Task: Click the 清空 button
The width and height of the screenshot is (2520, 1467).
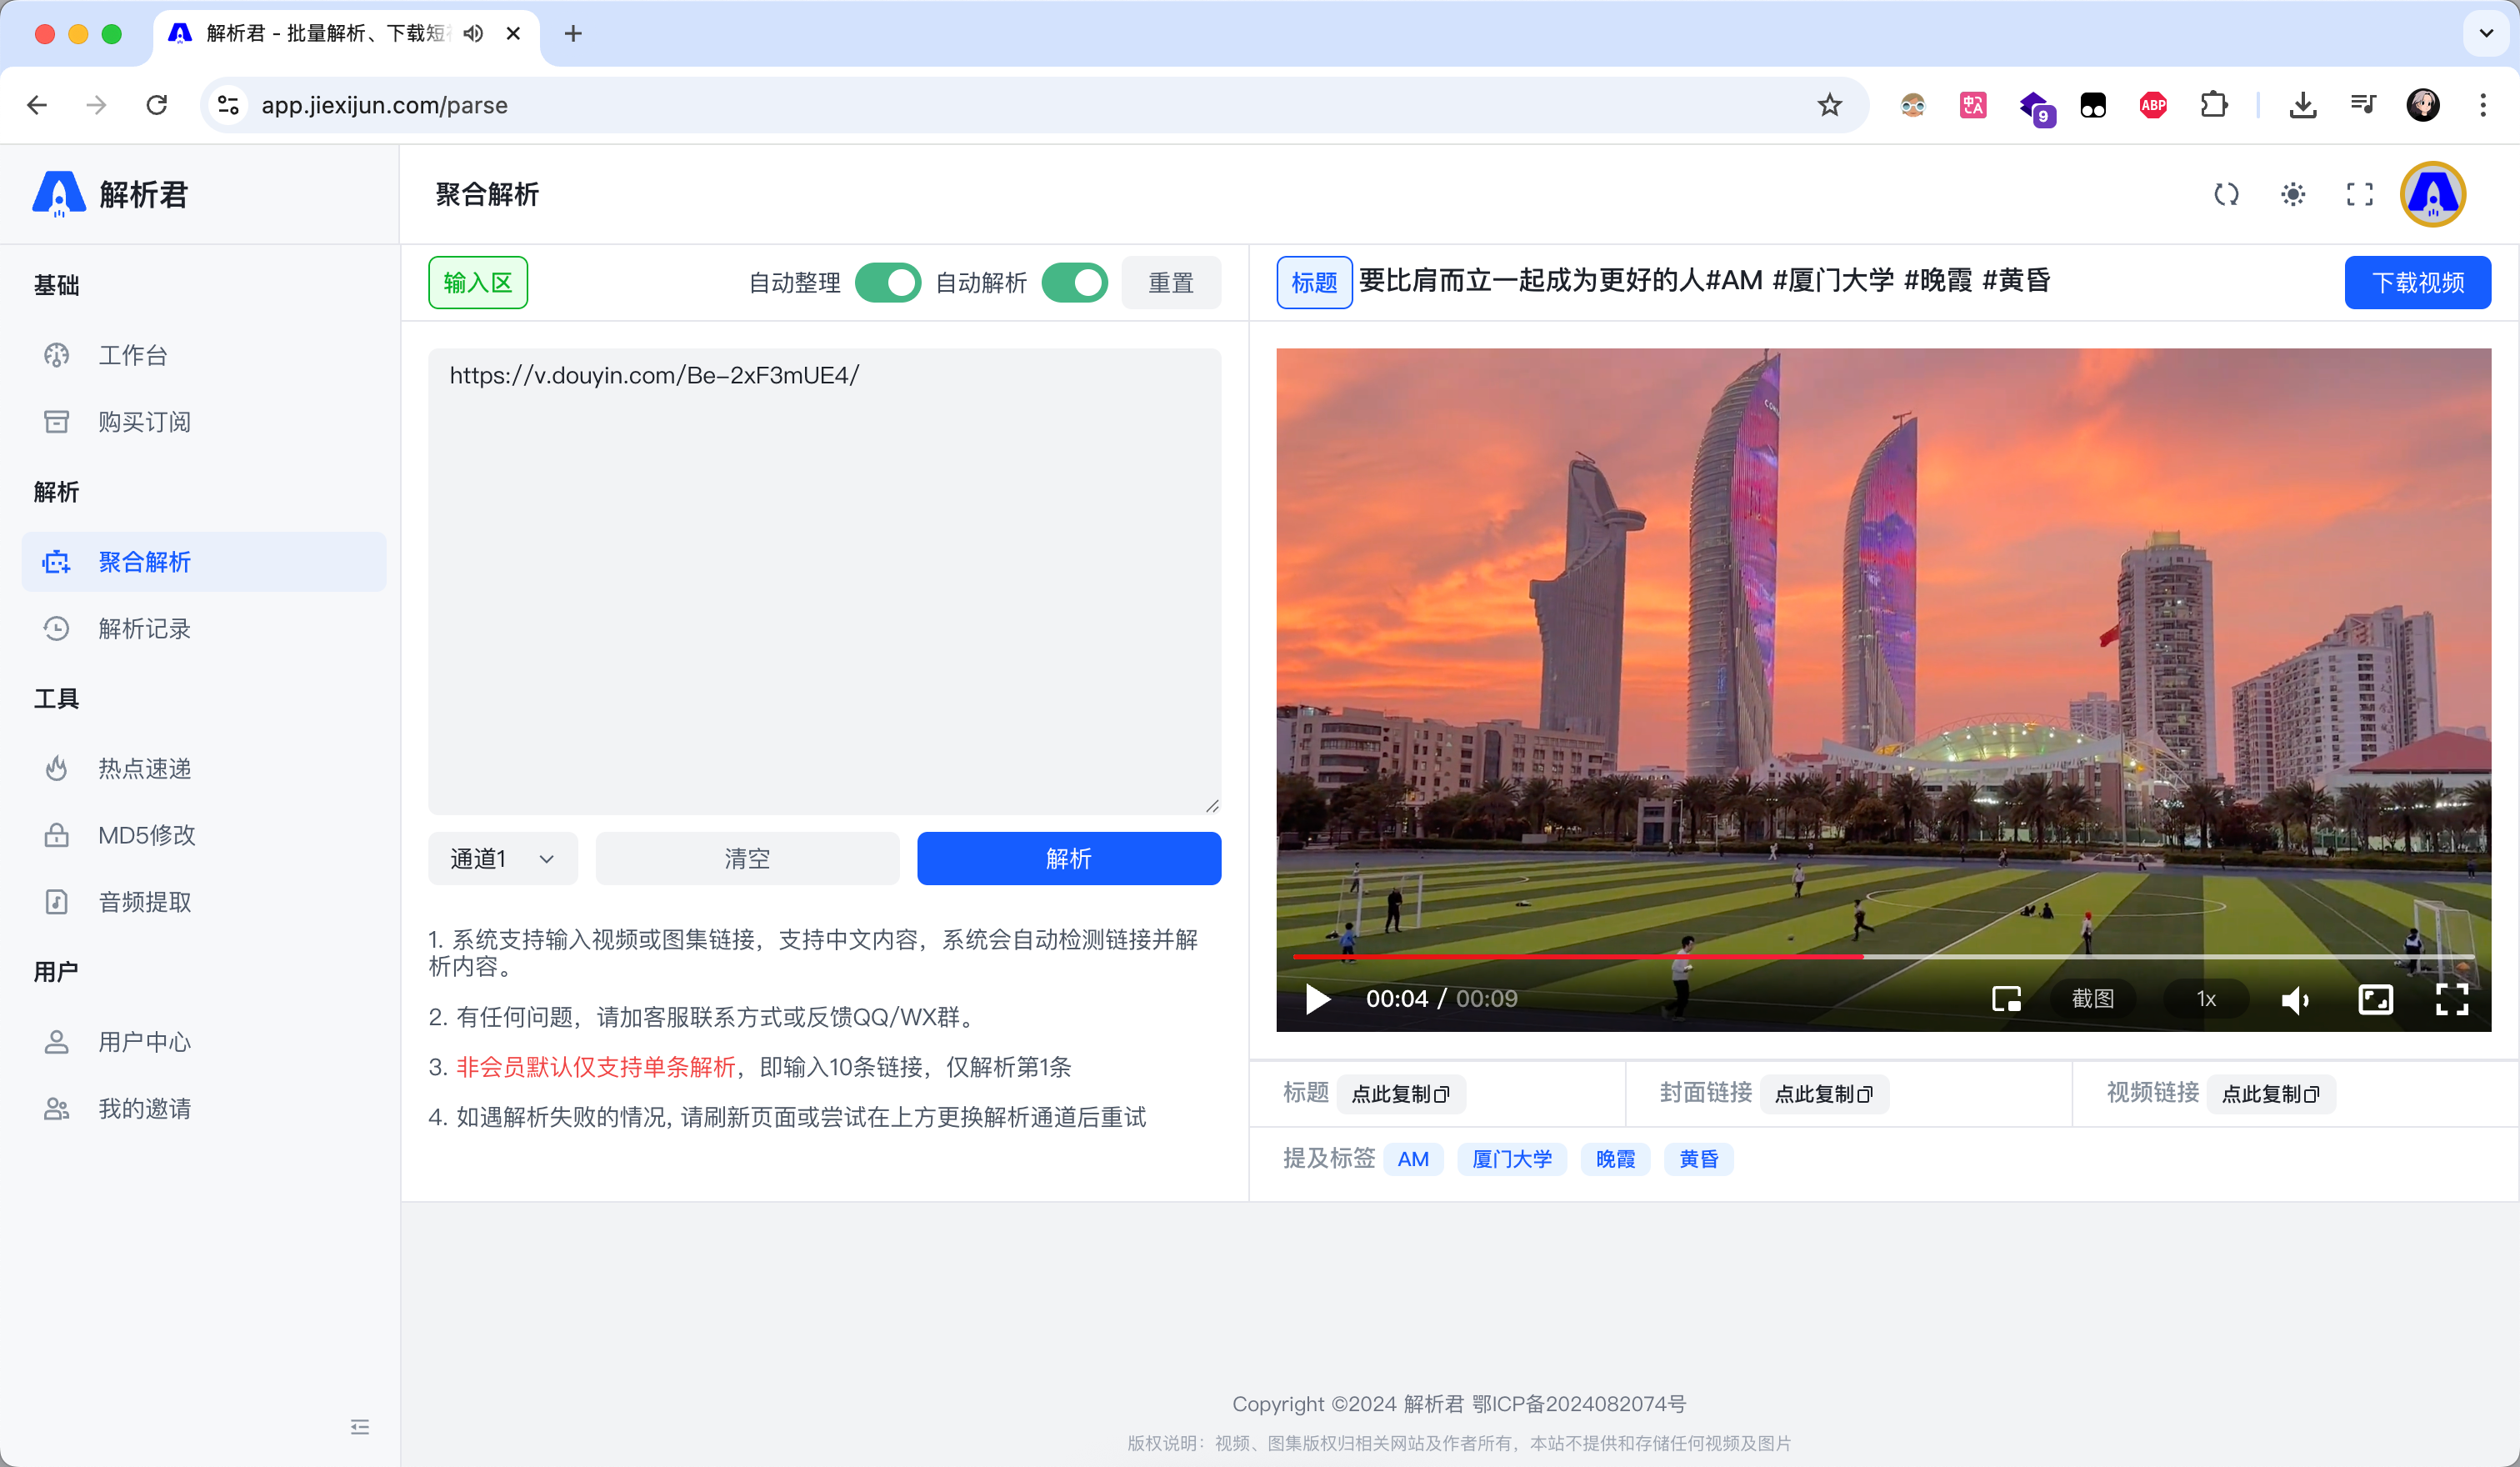Action: click(x=747, y=859)
